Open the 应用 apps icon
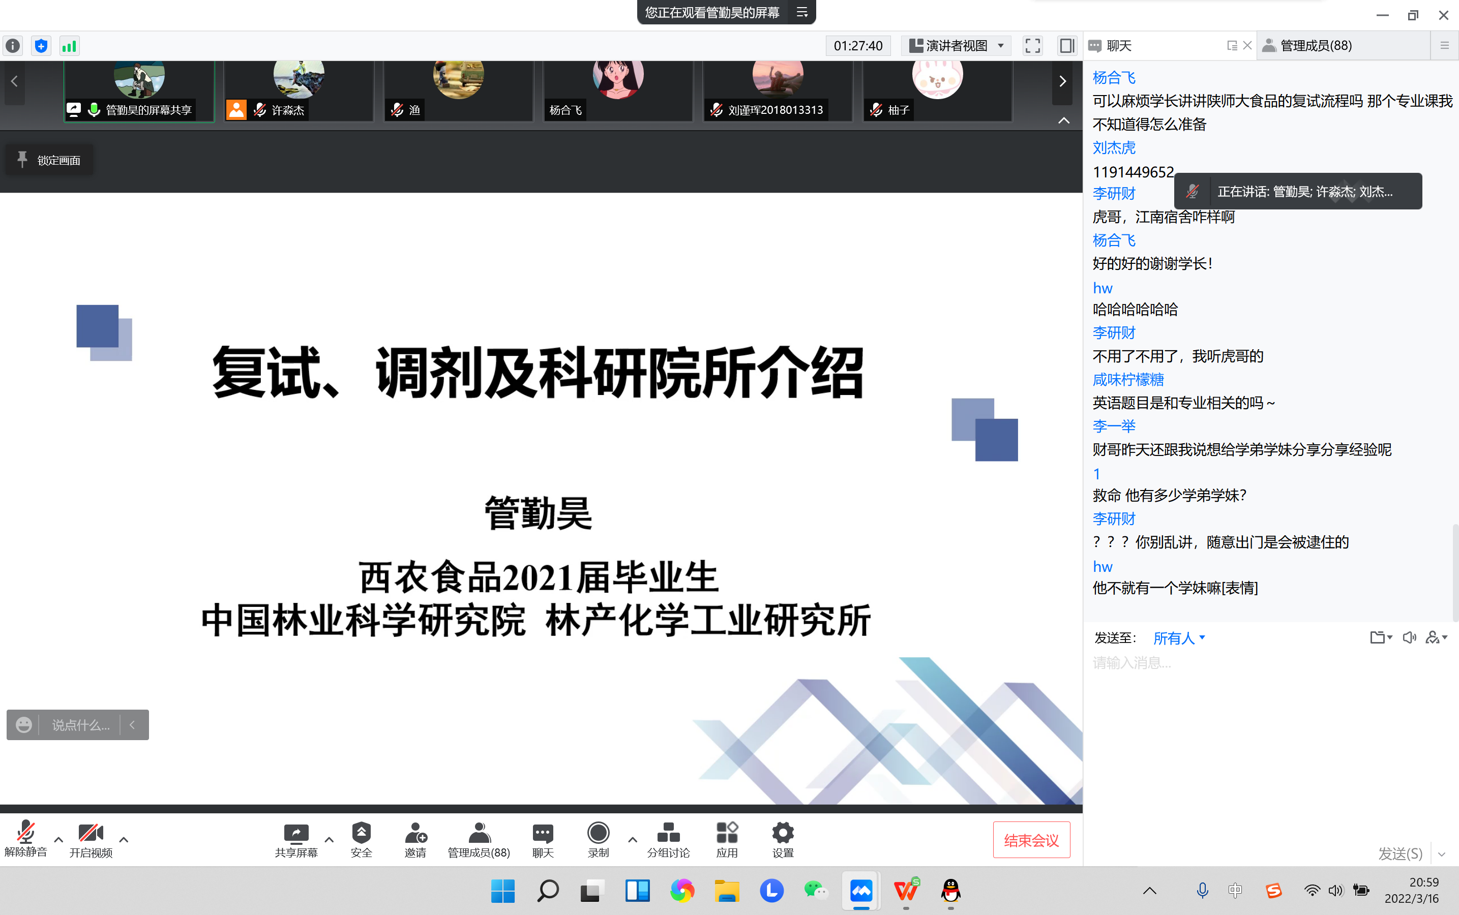The image size is (1459, 915). 727,839
